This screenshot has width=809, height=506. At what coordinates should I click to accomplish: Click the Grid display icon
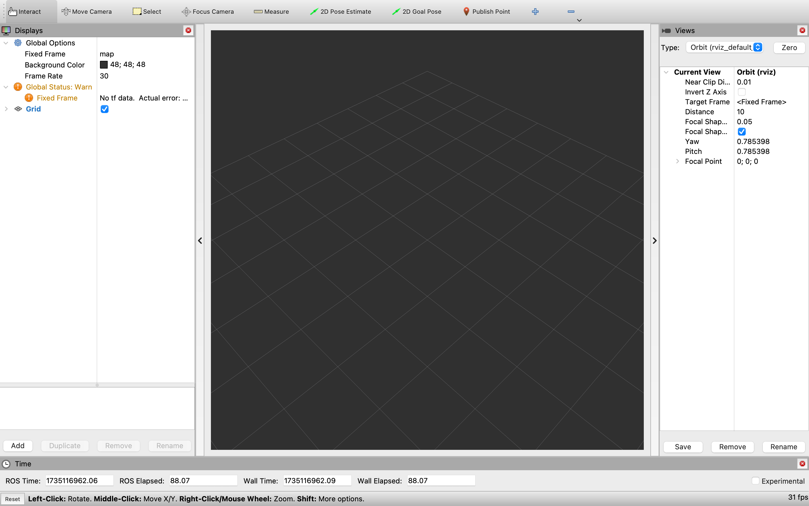point(18,109)
